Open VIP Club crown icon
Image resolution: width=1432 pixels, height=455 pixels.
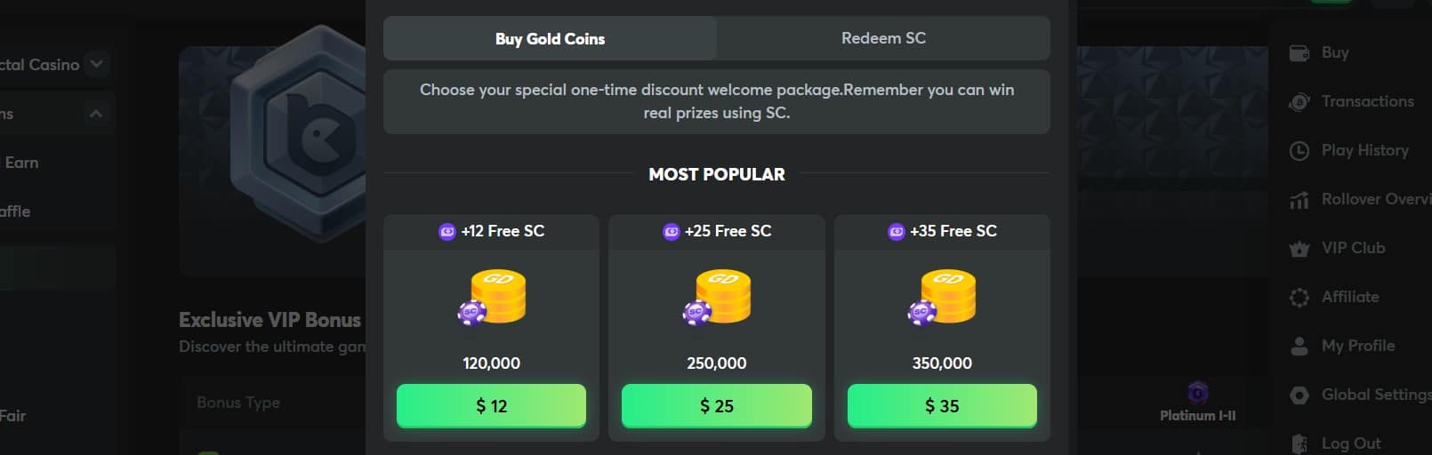tap(1299, 248)
